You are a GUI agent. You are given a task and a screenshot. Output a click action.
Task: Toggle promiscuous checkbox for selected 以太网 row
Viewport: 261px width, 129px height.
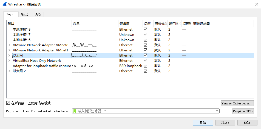tap(146, 55)
